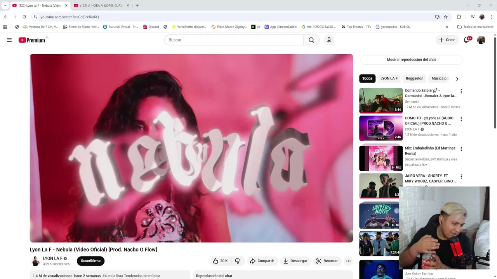The height and width of the screenshot is (279, 497).
Task: Open options menu for JAIRO VERA - SHORTY video
Action: (461, 177)
